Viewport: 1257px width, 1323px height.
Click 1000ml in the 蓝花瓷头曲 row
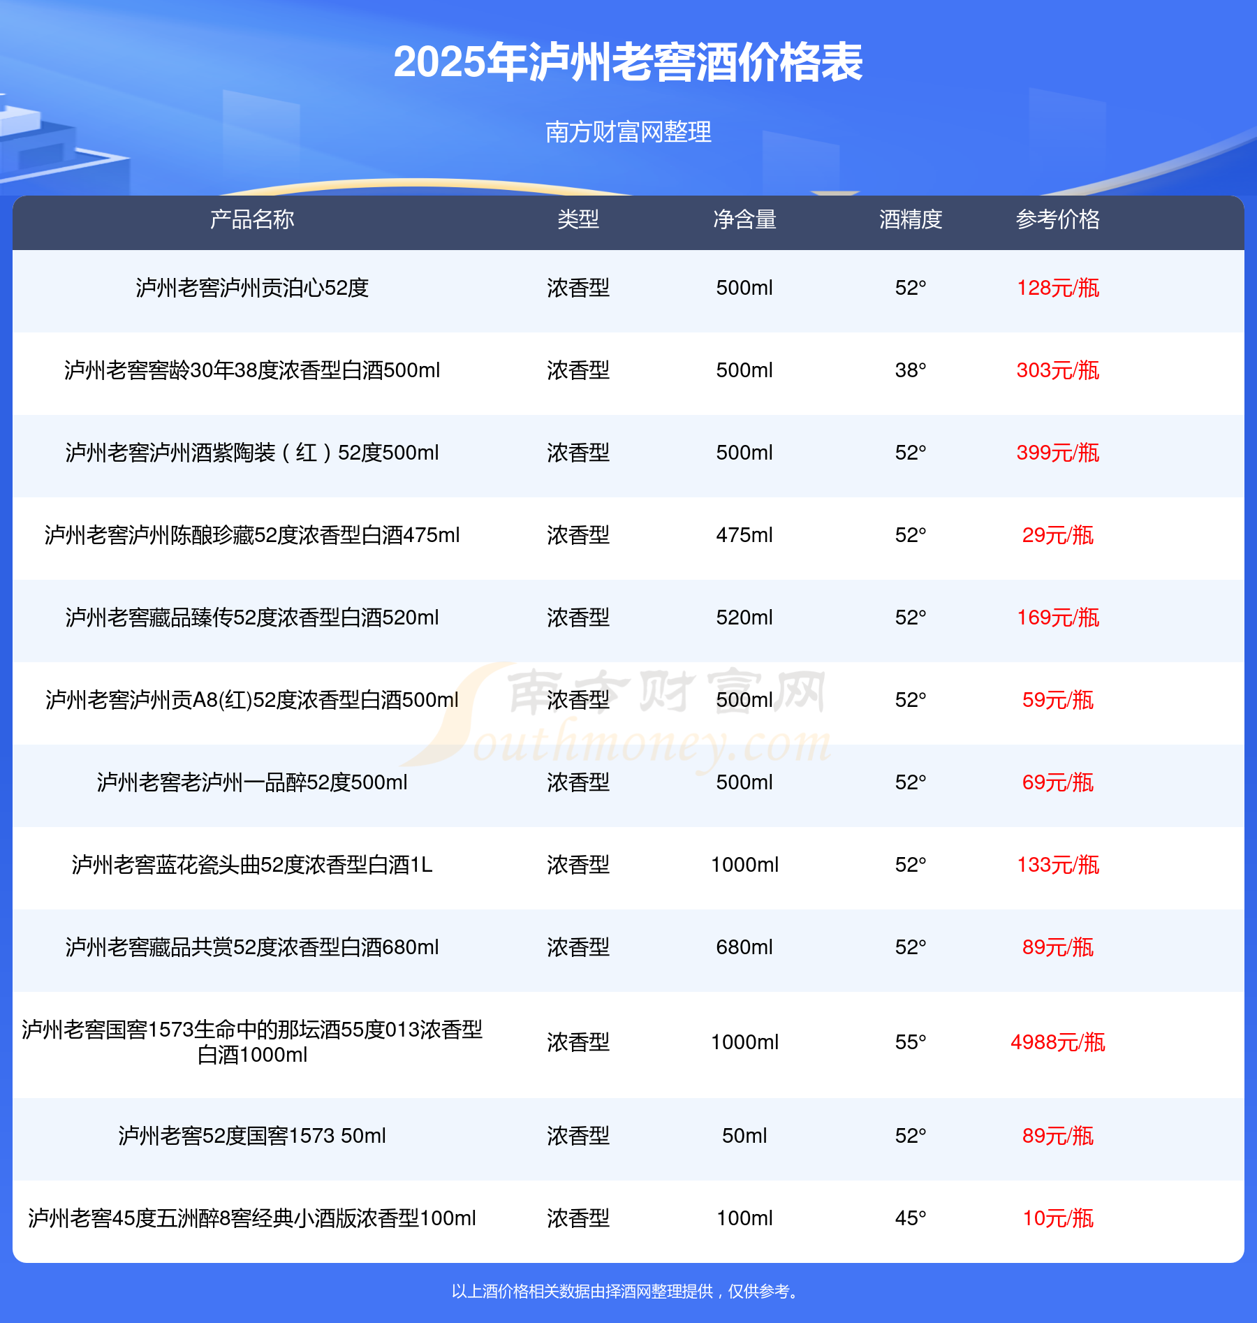[x=744, y=865]
